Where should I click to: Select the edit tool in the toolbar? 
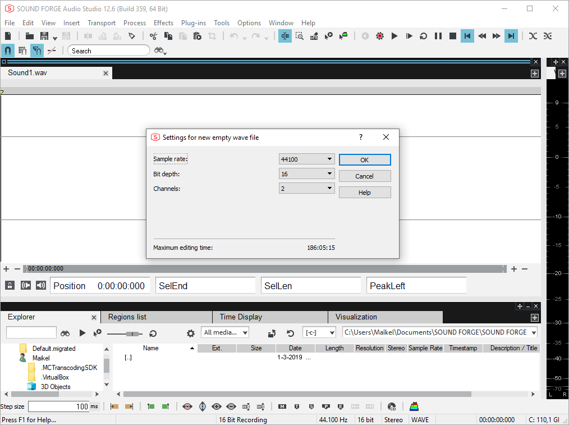coord(285,36)
